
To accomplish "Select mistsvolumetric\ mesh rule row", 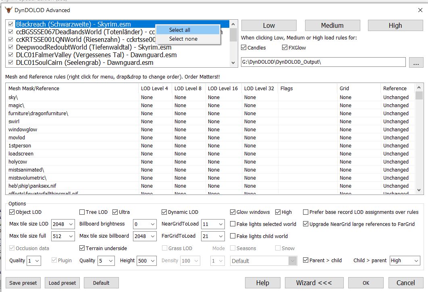I will (x=210, y=178).
